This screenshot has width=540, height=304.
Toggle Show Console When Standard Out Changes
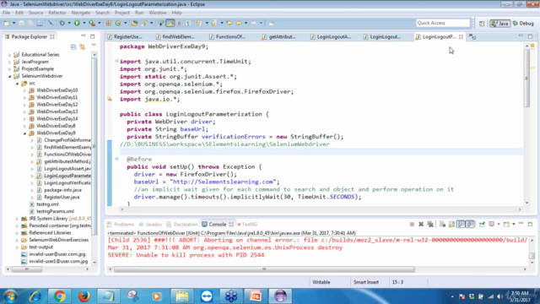461,225
